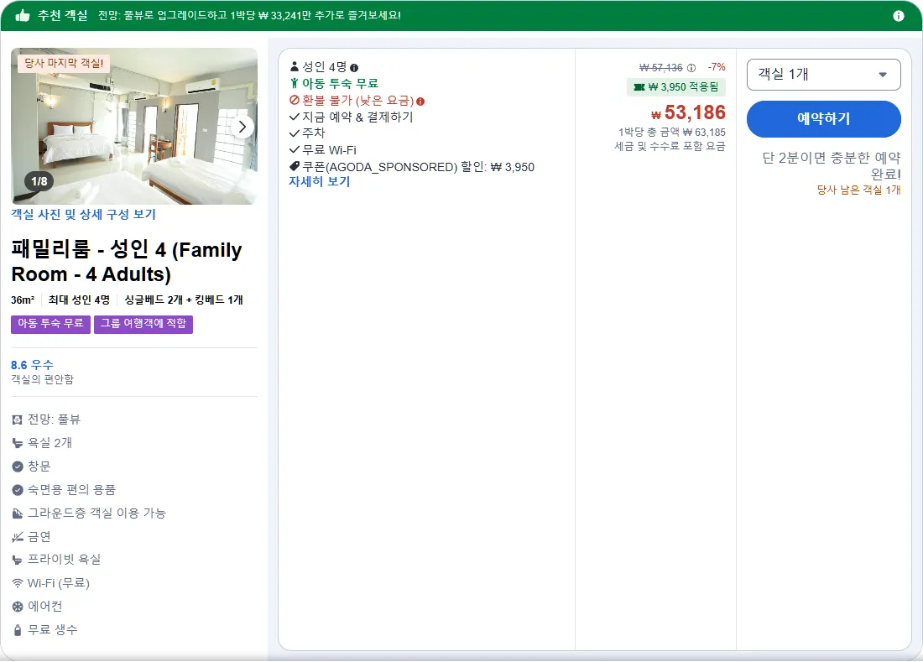
Task: Click info icon beside ₩57,136 original price
Action: (x=691, y=68)
